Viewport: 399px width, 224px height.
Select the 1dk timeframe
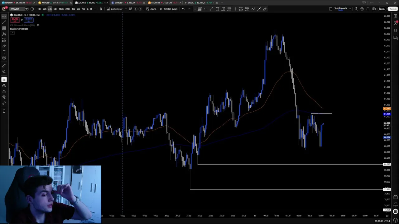pyautogui.click(x=39, y=9)
